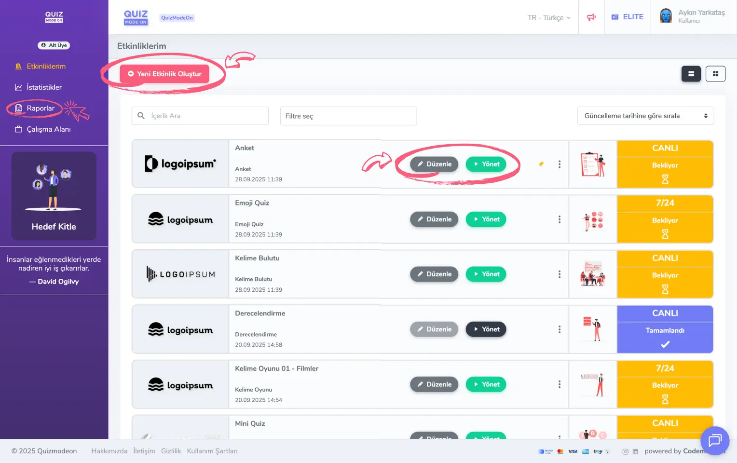Click the ELITE membership badge icon
Image resolution: width=737 pixels, height=463 pixels.
(615, 16)
